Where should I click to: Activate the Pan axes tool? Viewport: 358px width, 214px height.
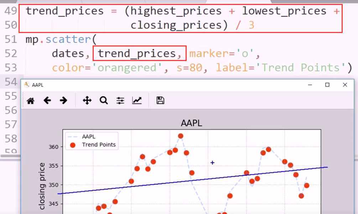[x=87, y=100]
